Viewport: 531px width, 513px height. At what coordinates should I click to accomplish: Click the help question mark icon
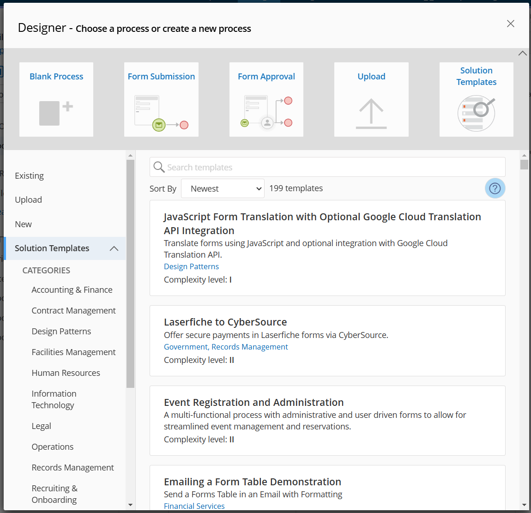495,188
